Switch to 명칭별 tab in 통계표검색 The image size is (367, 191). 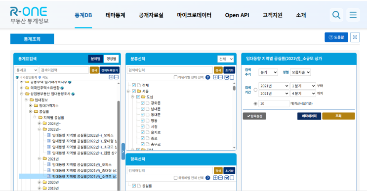pos(111,59)
